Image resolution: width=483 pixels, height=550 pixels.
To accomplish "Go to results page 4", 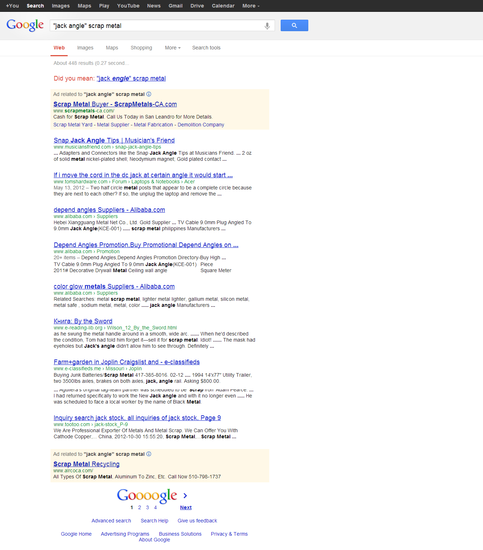I will click(155, 507).
